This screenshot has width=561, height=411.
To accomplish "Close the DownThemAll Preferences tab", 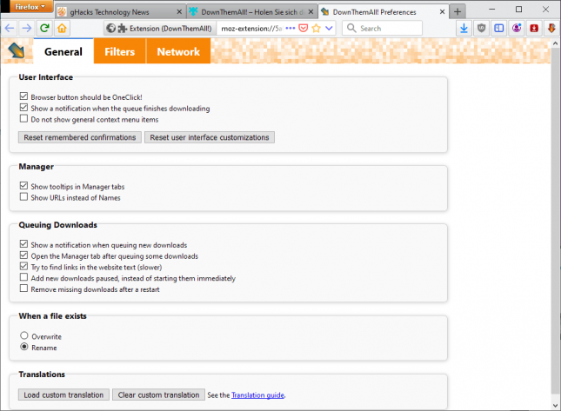I will click(442, 12).
